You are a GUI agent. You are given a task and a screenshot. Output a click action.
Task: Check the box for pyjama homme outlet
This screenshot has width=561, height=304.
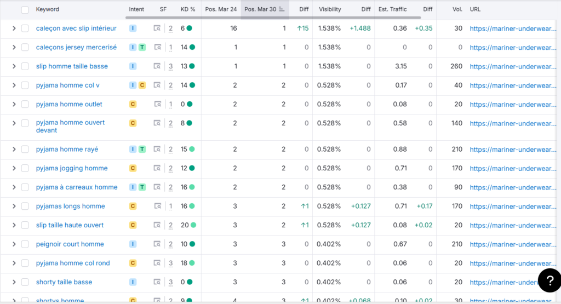[x=25, y=104]
